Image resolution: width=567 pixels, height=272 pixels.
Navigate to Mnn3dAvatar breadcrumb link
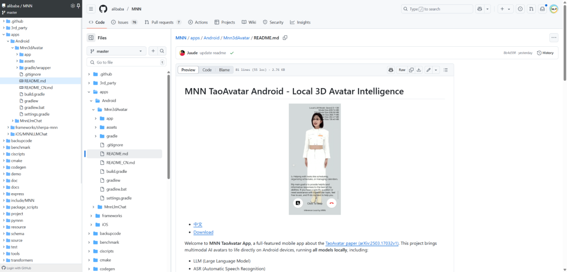pyautogui.click(x=236, y=38)
